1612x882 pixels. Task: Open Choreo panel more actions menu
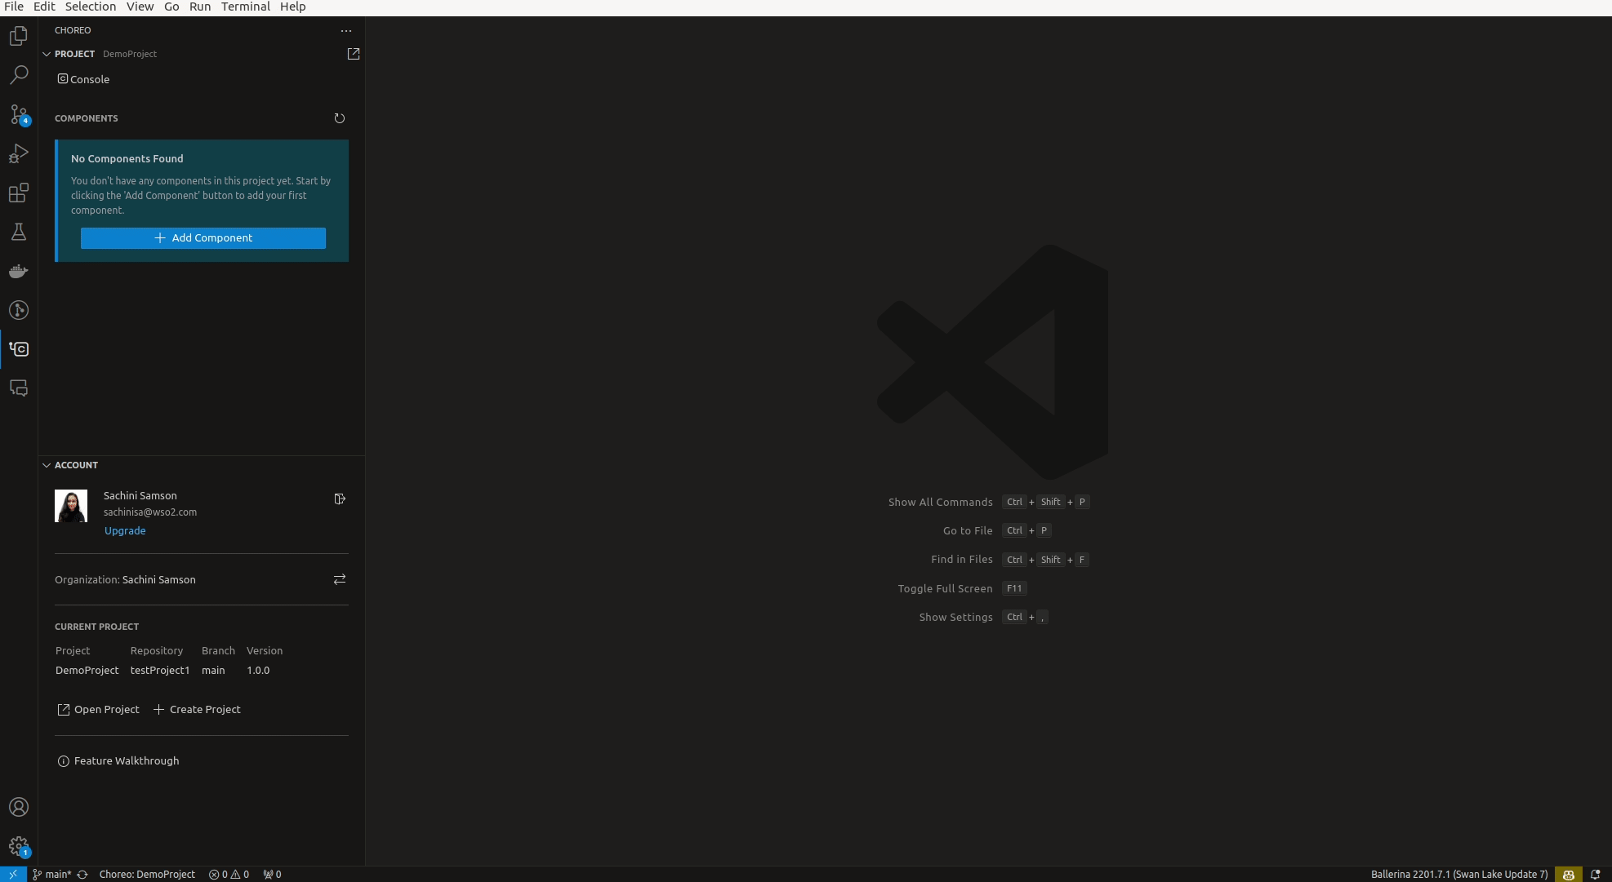(346, 30)
